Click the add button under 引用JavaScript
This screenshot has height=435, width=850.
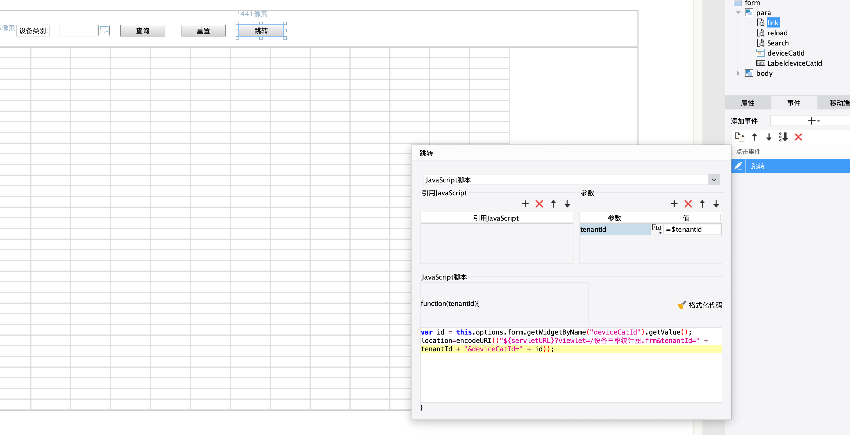(525, 204)
